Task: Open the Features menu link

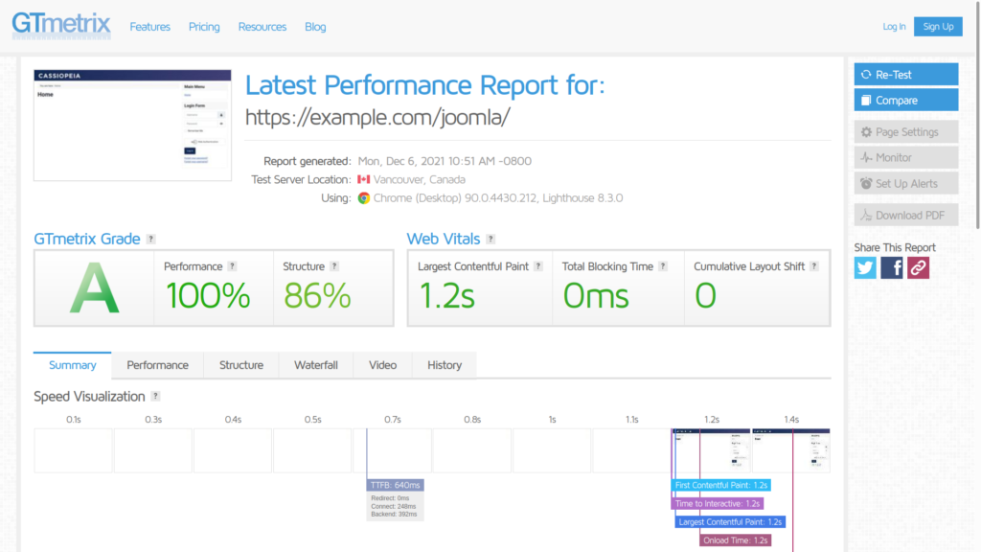Action: click(150, 27)
